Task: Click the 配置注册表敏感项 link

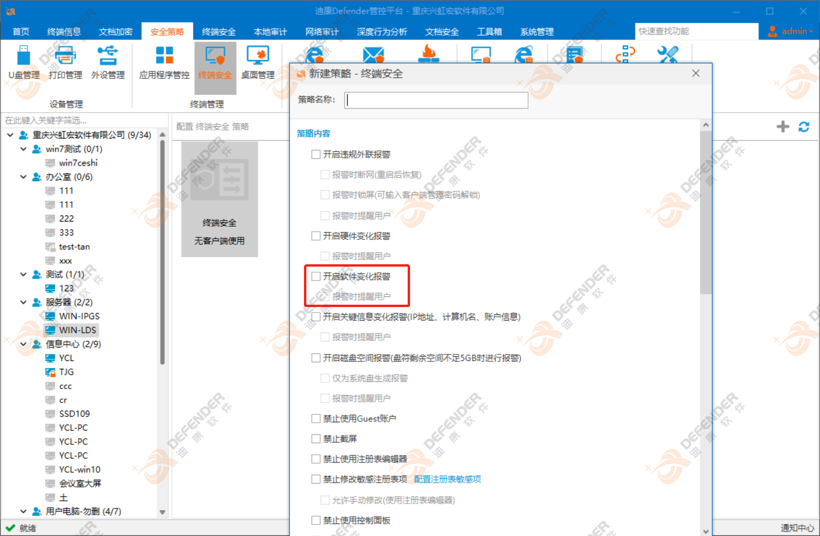Action: 447,479
